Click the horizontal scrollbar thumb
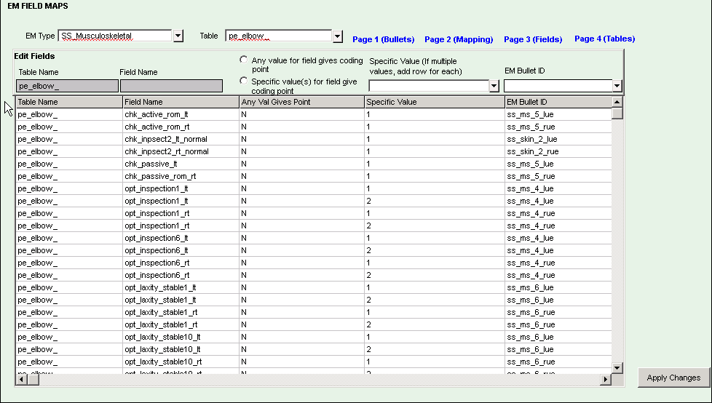The height and width of the screenshot is (403, 712). pos(33,379)
